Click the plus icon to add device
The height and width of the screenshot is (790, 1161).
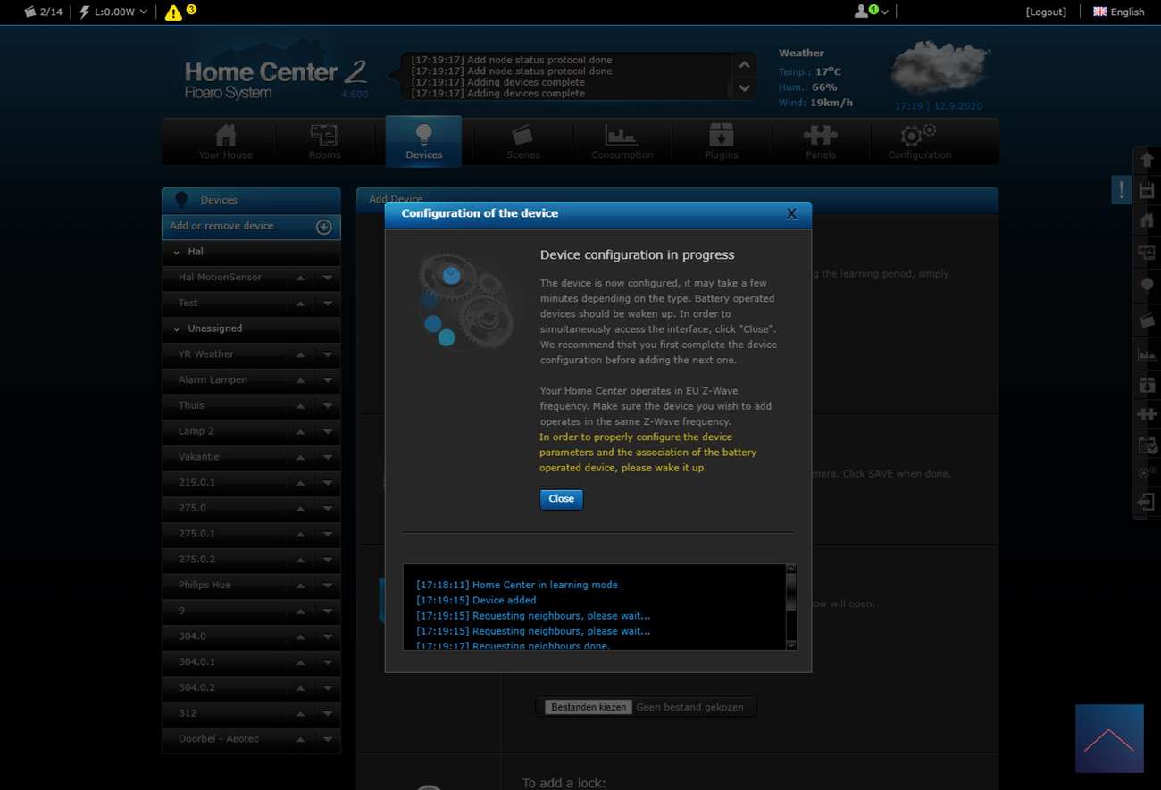pyautogui.click(x=324, y=227)
